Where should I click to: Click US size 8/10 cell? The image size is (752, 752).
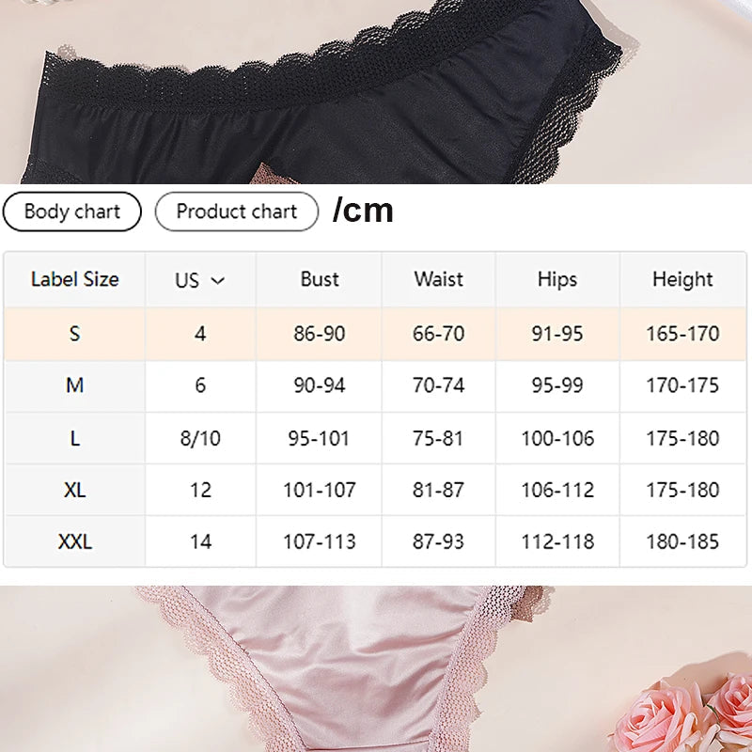200,438
